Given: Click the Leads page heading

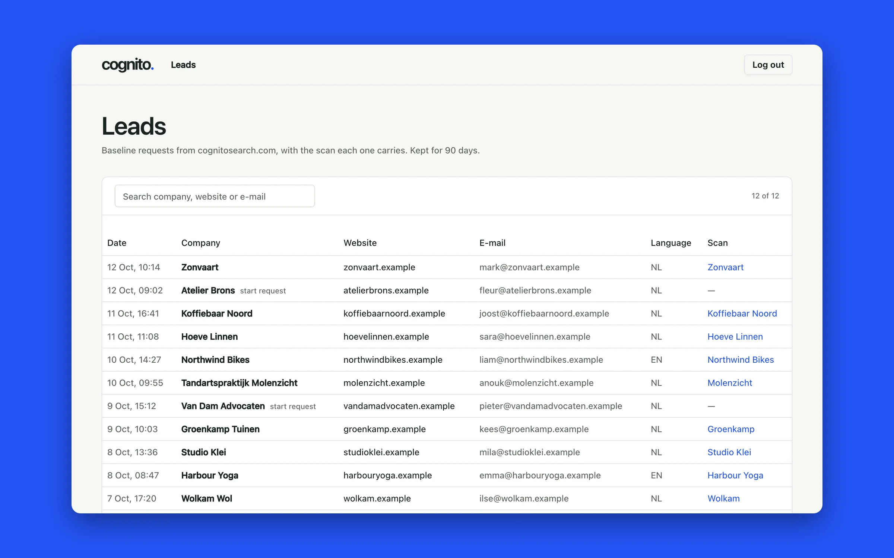Looking at the screenshot, I should coord(134,126).
